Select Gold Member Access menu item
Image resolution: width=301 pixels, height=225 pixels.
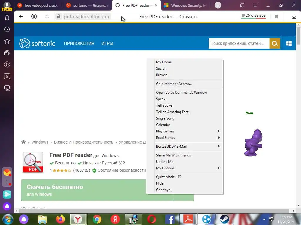(x=188, y=83)
